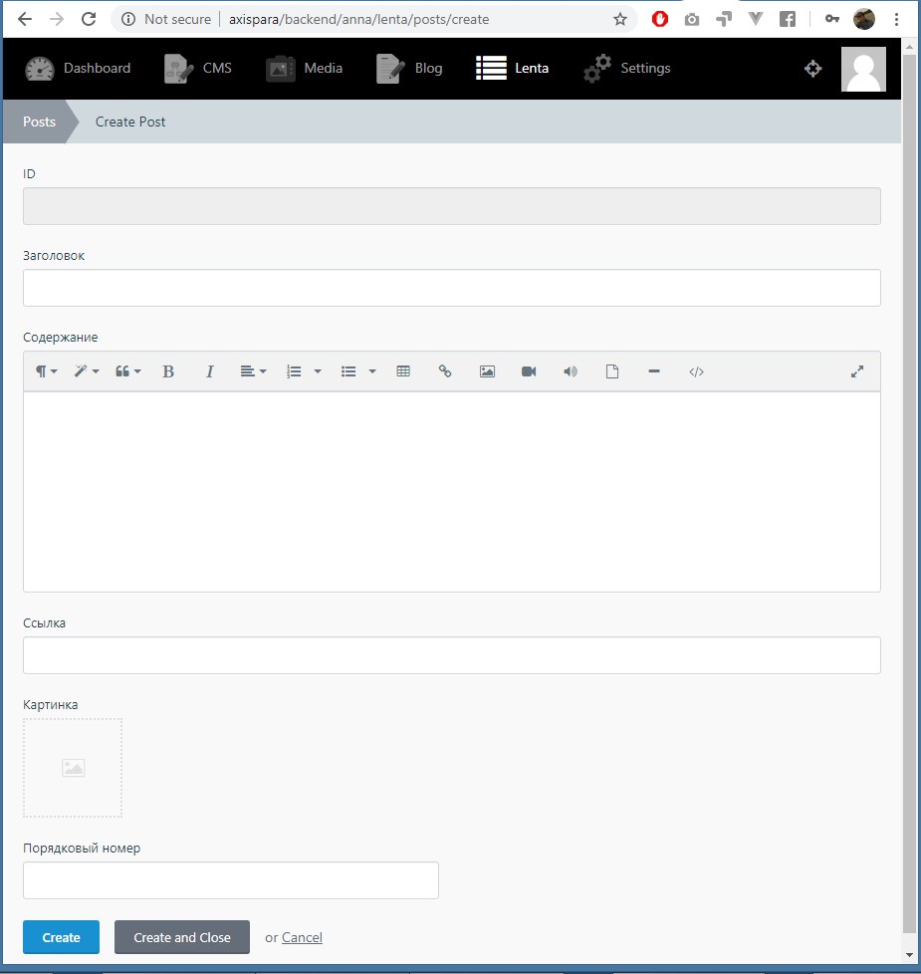The height and width of the screenshot is (974, 921).
Task: Open the Blog section
Action: [x=409, y=69]
